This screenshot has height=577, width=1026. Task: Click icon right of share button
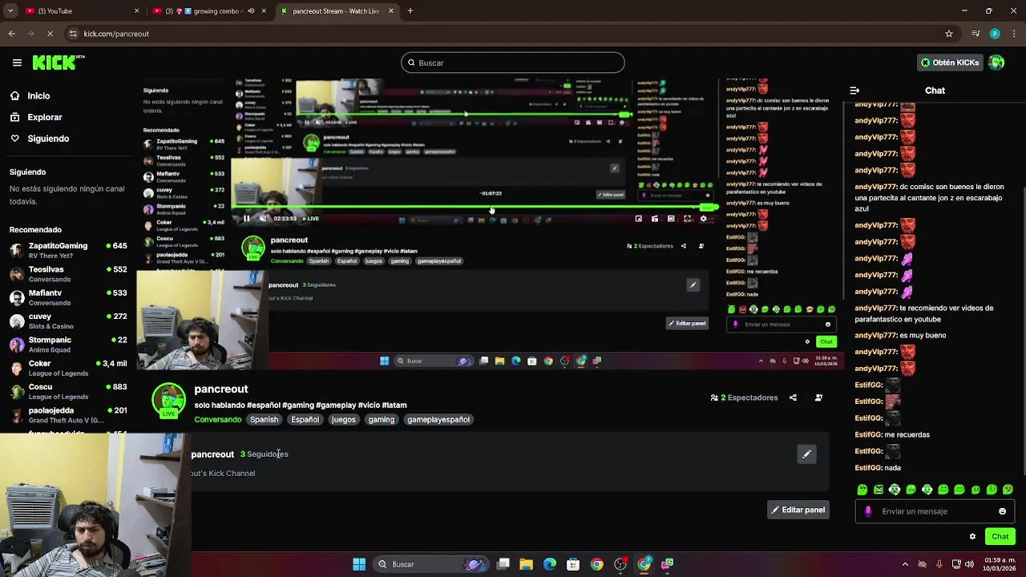[818, 397]
